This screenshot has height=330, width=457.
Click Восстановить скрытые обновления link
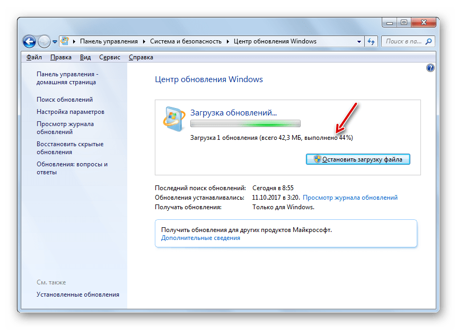(x=70, y=148)
